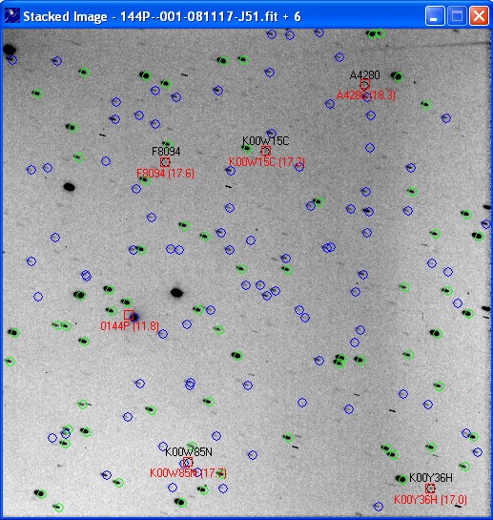Click the black K00W85N name label
Image resolution: width=493 pixels, height=520 pixels.
pyautogui.click(x=189, y=452)
